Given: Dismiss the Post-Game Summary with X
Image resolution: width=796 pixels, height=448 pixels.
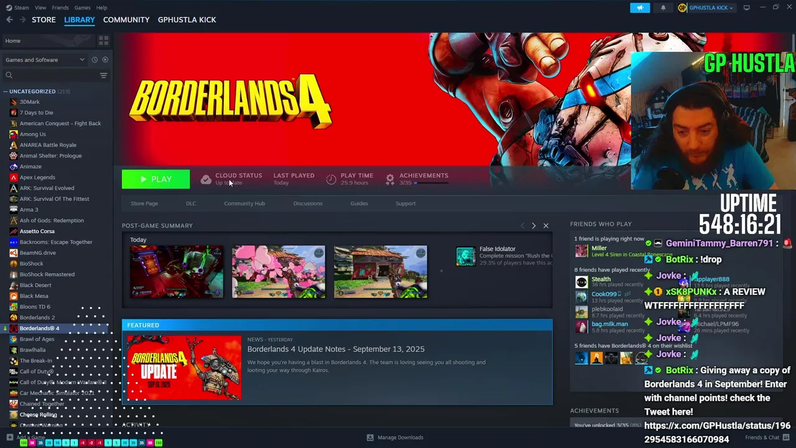Looking at the screenshot, I should pyautogui.click(x=546, y=225).
